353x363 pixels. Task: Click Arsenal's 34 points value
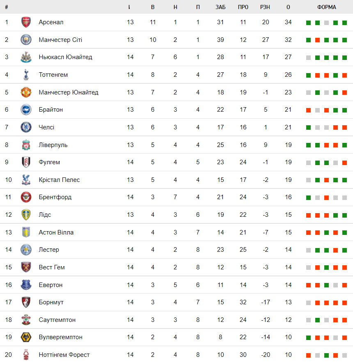[288, 22]
